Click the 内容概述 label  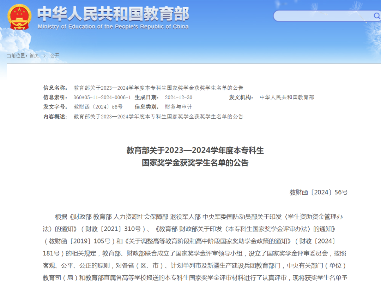pyautogui.click(x=55, y=117)
